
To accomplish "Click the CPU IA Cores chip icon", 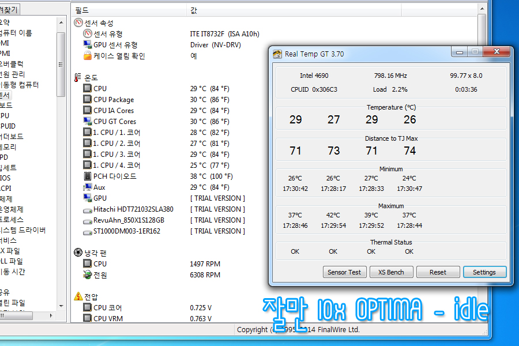I will point(88,110).
